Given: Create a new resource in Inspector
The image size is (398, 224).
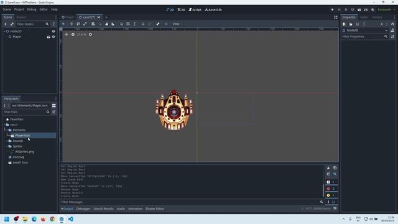Looking at the screenshot, I should (344, 24).
